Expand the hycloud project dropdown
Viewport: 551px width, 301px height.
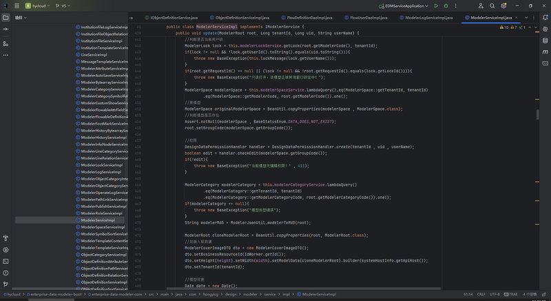[x=39, y=6]
